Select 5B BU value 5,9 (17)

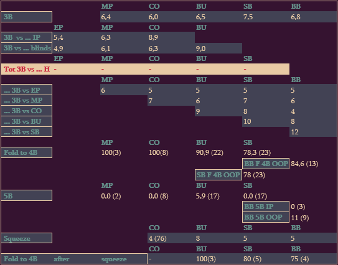[x=207, y=196]
